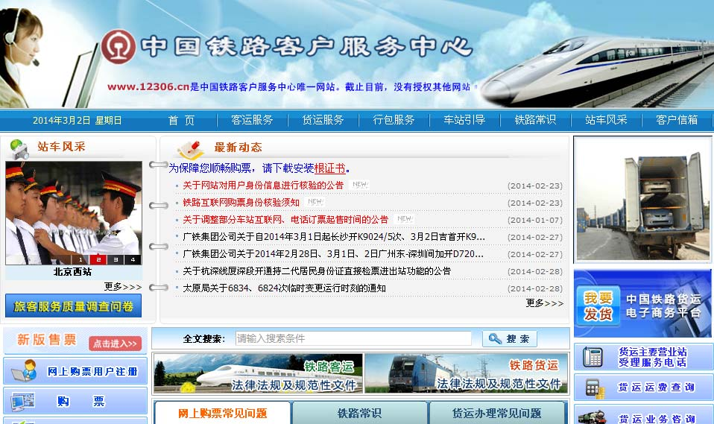Open 铁路互联网购票身份核验须知 notice
The width and height of the screenshot is (714, 424).
click(241, 203)
